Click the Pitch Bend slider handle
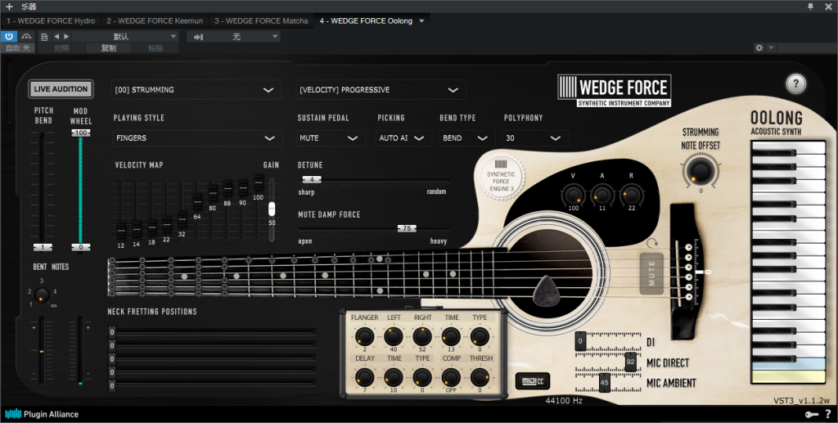The height and width of the screenshot is (423, 838). tap(43, 247)
